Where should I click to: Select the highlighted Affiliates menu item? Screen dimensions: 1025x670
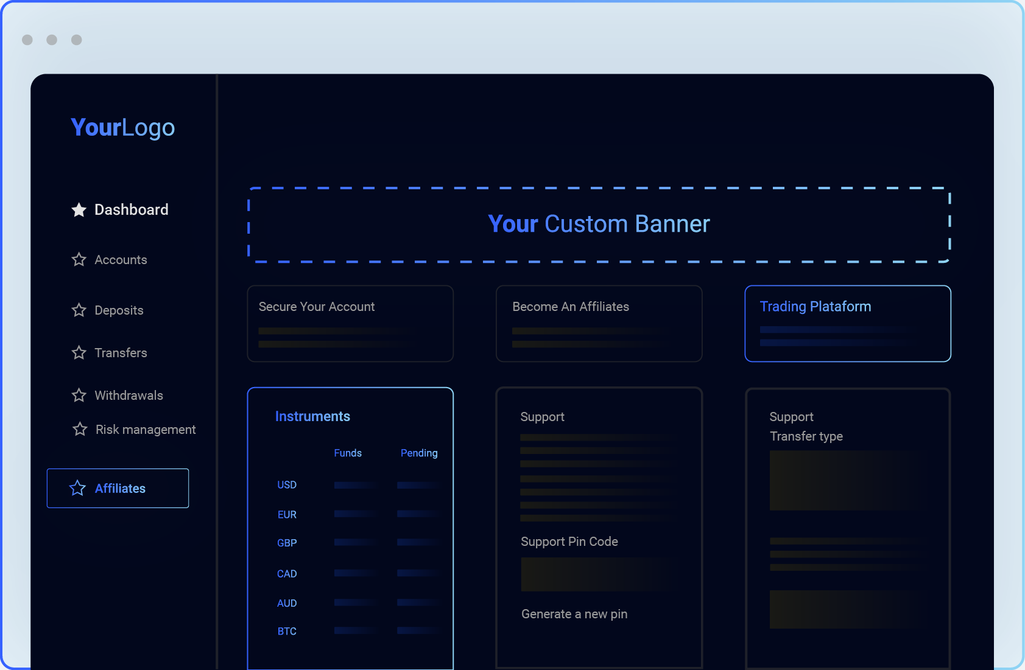(118, 488)
